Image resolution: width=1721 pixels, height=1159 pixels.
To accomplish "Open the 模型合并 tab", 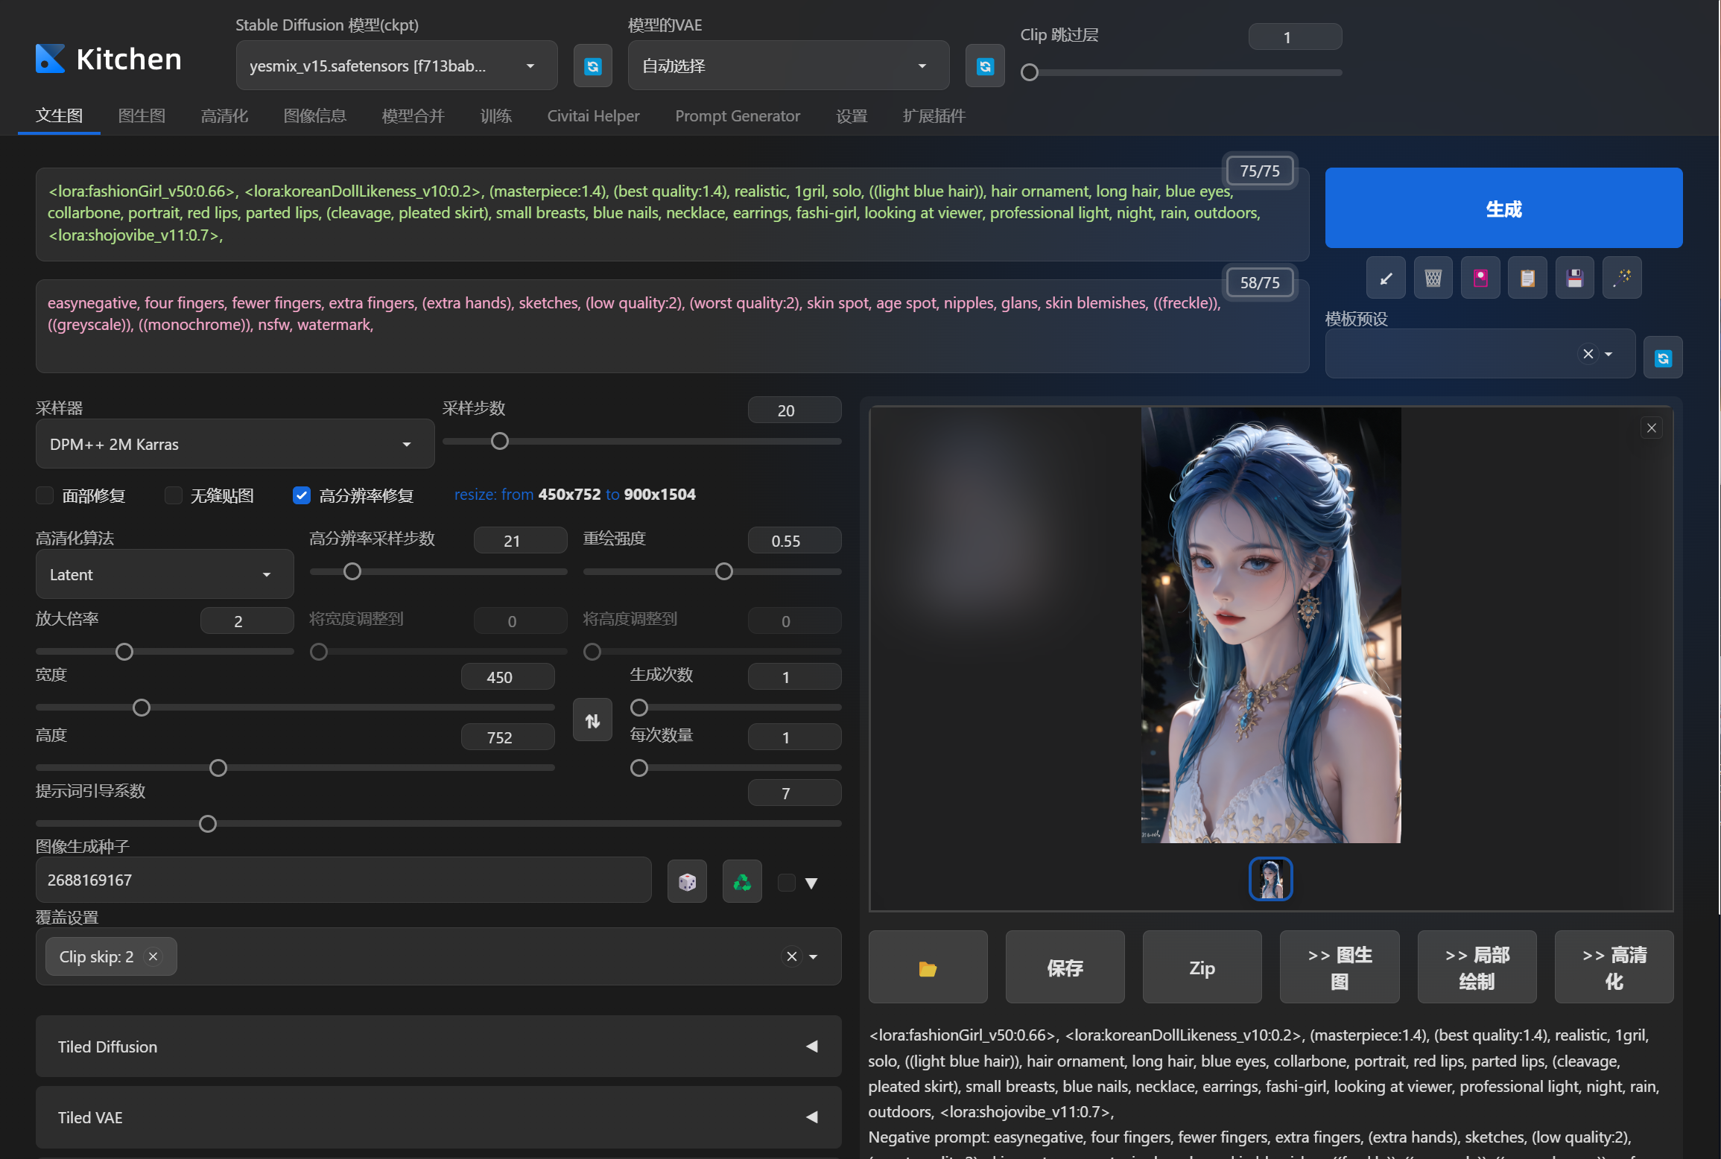I will [x=413, y=115].
